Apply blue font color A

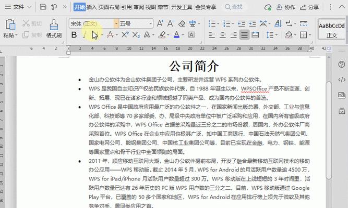[177, 35]
